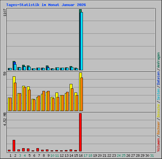Image resolution: width=162 pixels, height=159 pixels.
Task: Click the orange hosts bar for day 9
Action: [48, 101]
